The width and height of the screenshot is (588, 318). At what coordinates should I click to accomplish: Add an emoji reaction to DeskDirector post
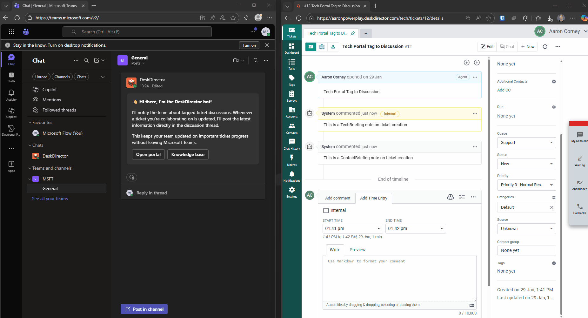click(x=132, y=177)
